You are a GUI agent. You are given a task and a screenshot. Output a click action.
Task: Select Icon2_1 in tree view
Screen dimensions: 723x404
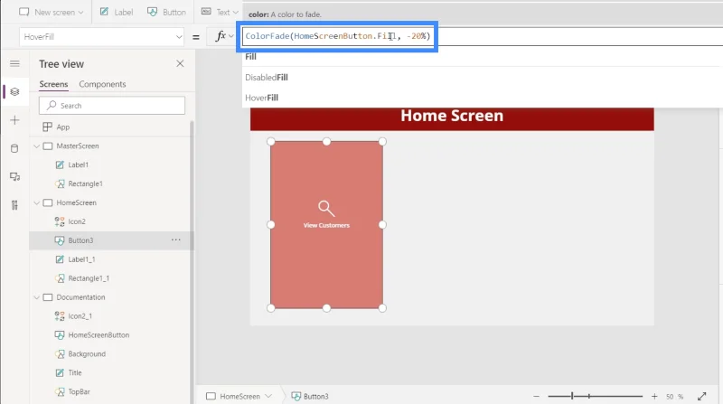click(x=80, y=316)
